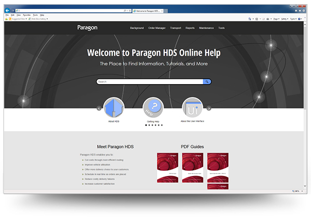Click the Read Mail icon in command bar

(x=263, y=19)
